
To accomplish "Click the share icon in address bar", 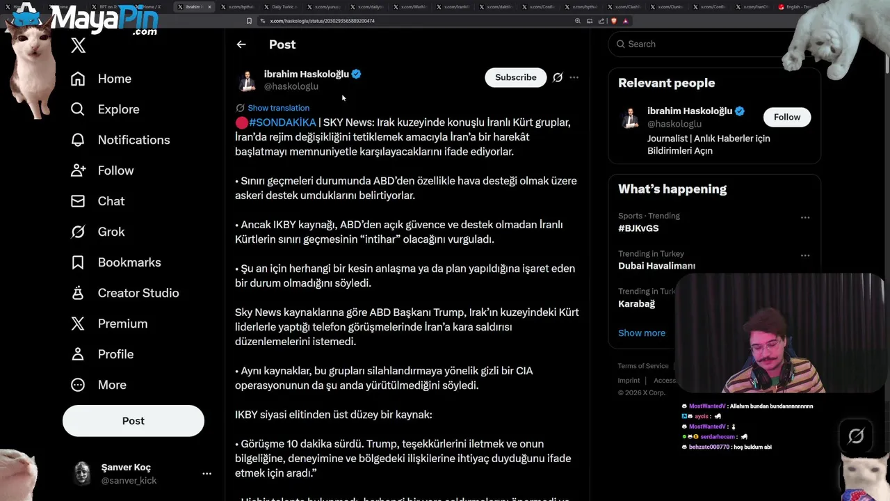I will pyautogui.click(x=601, y=21).
